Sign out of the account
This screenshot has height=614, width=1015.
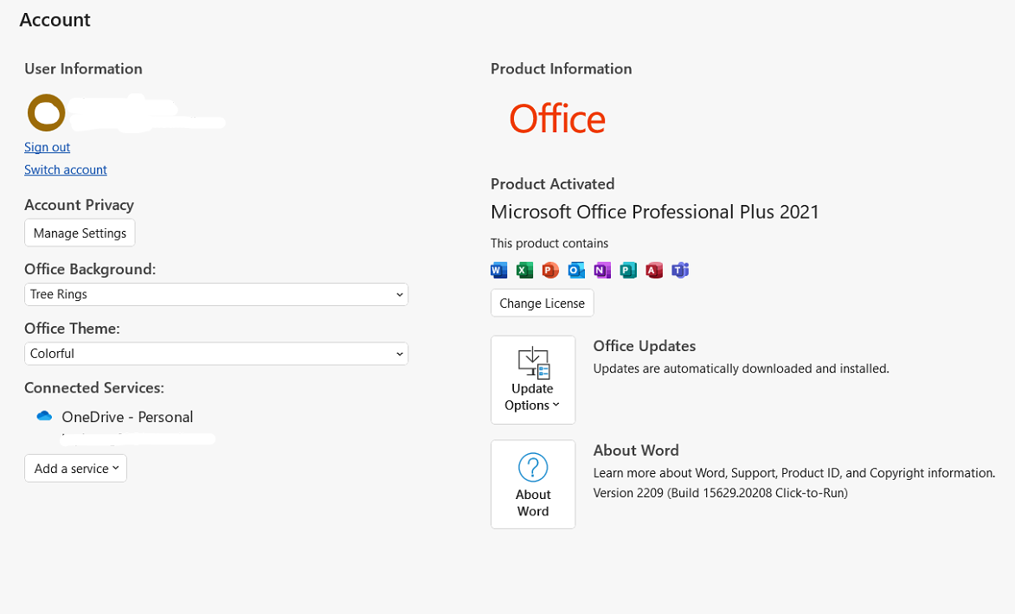(x=48, y=147)
